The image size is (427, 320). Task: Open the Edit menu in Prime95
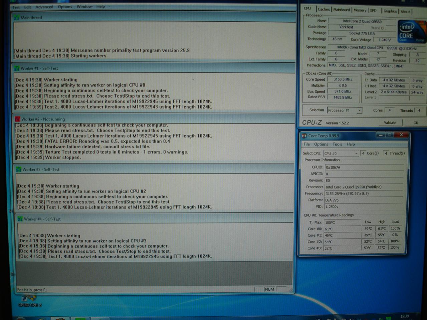point(28,7)
